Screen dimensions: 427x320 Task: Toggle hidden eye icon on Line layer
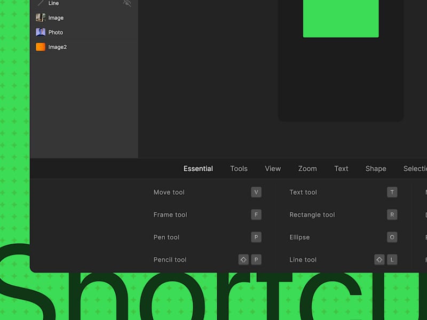pyautogui.click(x=127, y=3)
